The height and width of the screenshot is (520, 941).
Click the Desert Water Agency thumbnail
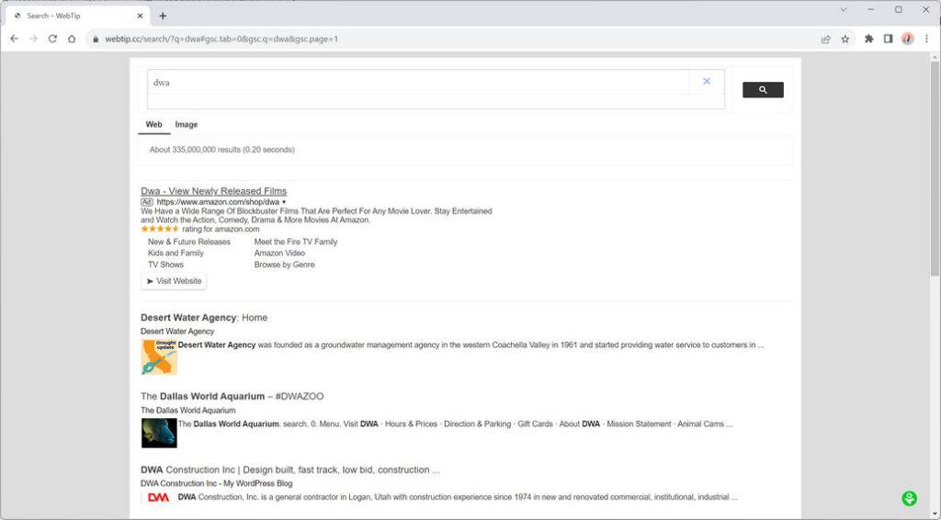pos(159,357)
